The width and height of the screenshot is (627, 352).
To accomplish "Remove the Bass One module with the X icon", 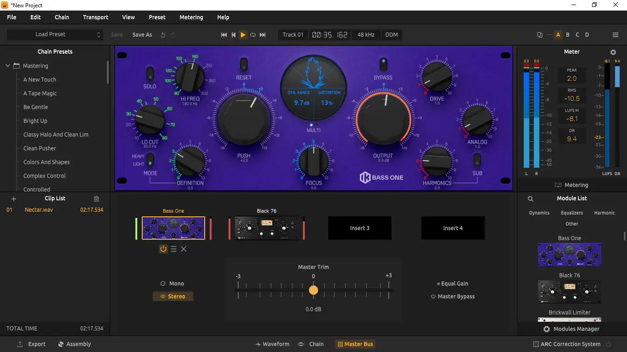I will [184, 249].
